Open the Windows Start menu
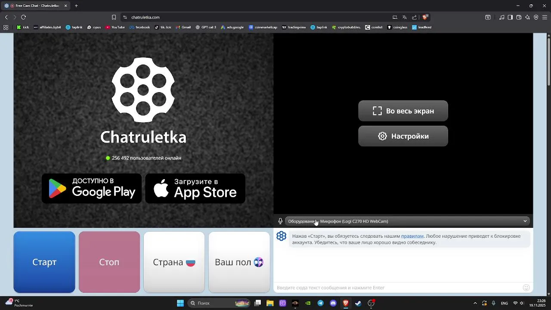The height and width of the screenshot is (310, 551). [x=180, y=303]
